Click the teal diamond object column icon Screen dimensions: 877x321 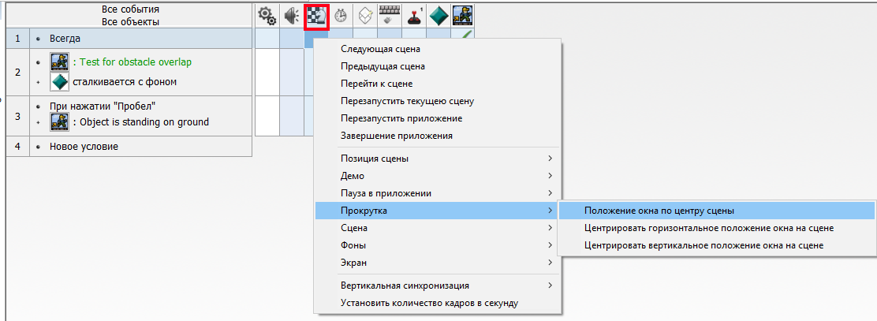click(x=438, y=16)
